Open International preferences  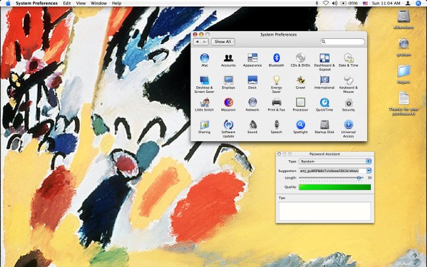pos(324,82)
